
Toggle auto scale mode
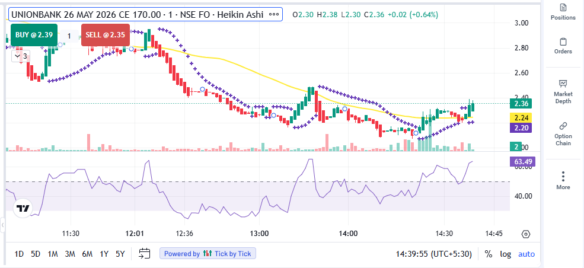pos(526,254)
